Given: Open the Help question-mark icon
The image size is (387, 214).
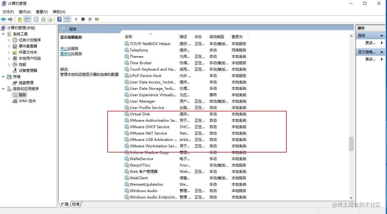Looking at the screenshot, I should (60, 19).
